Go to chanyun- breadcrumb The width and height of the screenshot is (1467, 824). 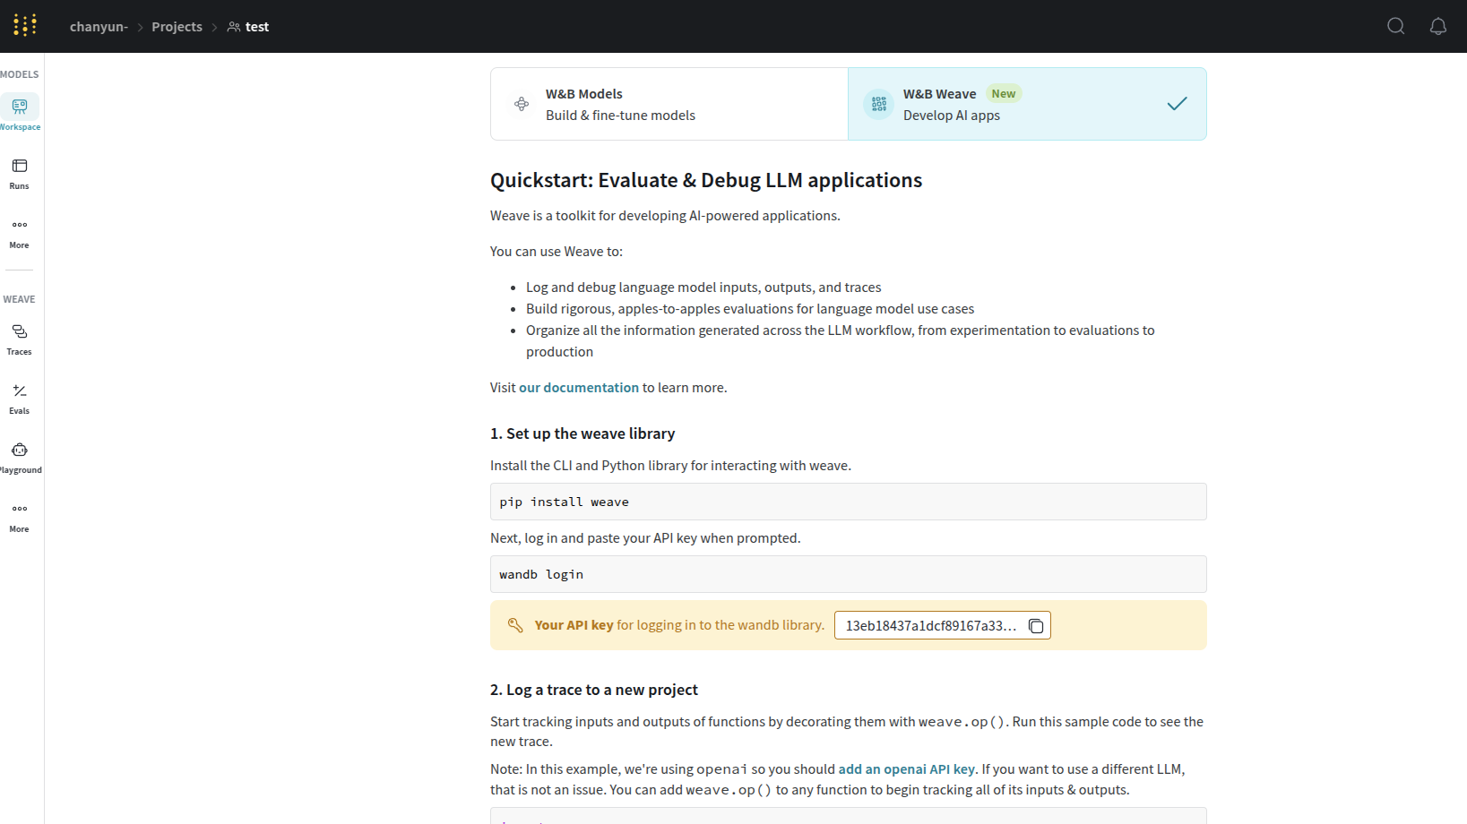pos(99,27)
